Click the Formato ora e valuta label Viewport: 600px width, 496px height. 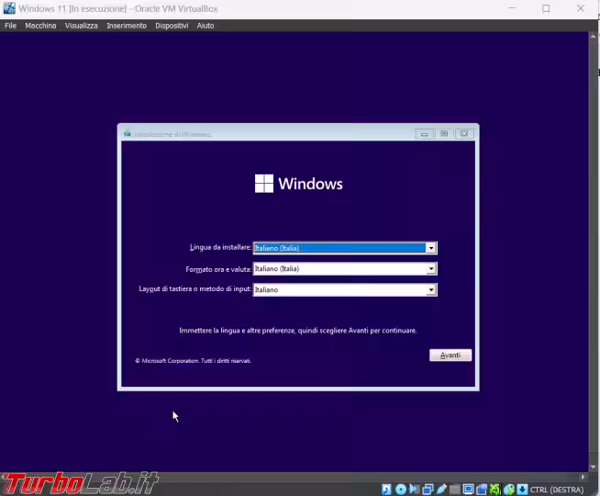(218, 269)
